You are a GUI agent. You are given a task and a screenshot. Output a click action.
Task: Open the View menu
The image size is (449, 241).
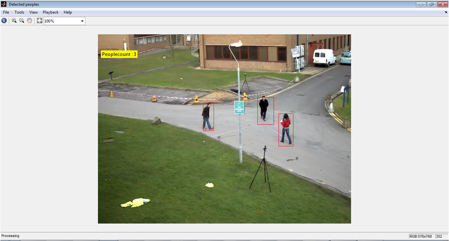tap(33, 12)
